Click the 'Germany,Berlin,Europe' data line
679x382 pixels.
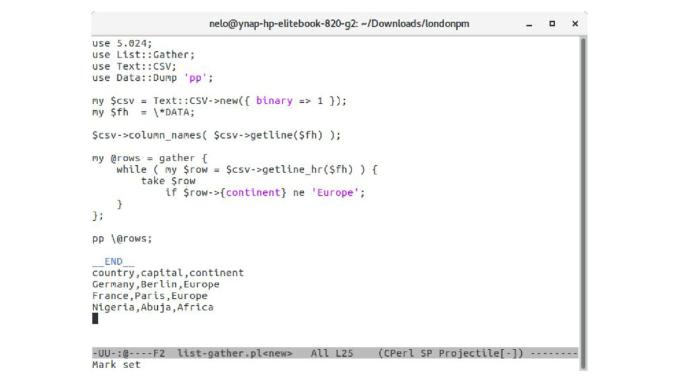coord(155,285)
